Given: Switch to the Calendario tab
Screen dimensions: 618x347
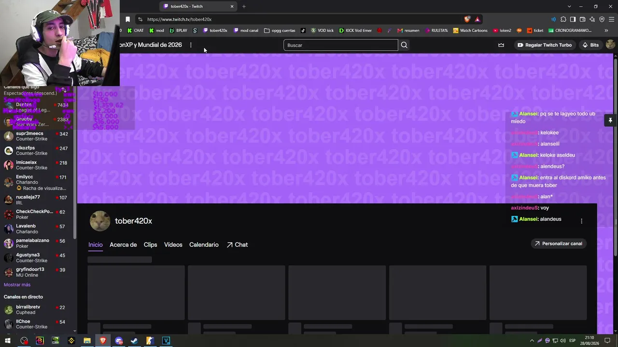Looking at the screenshot, I should pos(204,245).
